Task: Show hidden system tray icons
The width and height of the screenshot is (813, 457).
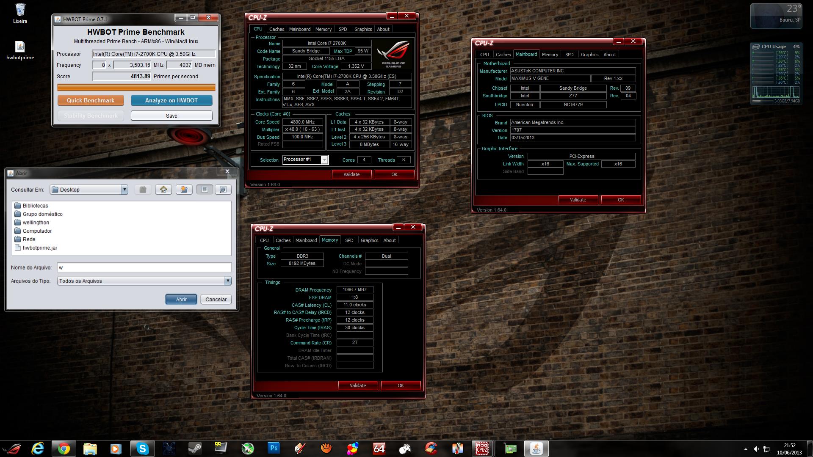Action: [746, 449]
